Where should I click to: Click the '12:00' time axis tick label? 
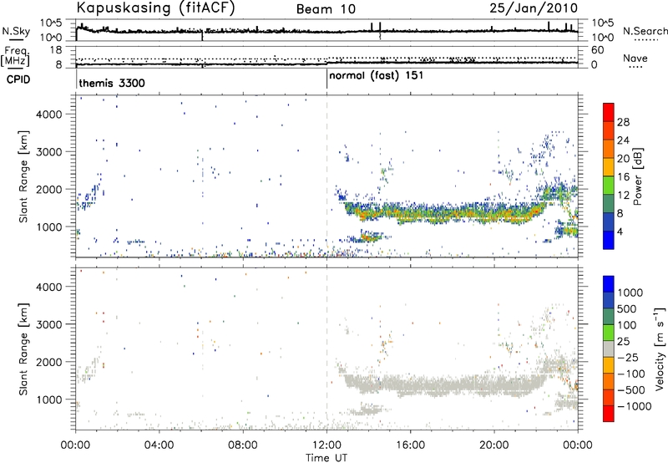(x=326, y=445)
